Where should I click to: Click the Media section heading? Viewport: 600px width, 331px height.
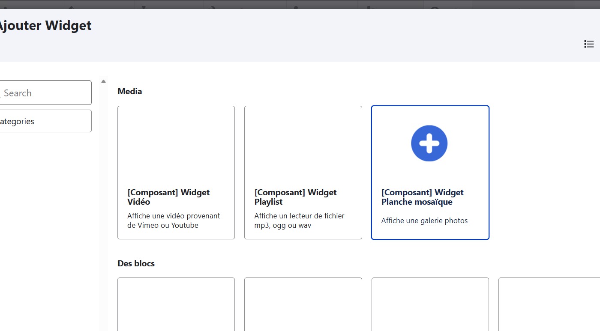tap(129, 91)
